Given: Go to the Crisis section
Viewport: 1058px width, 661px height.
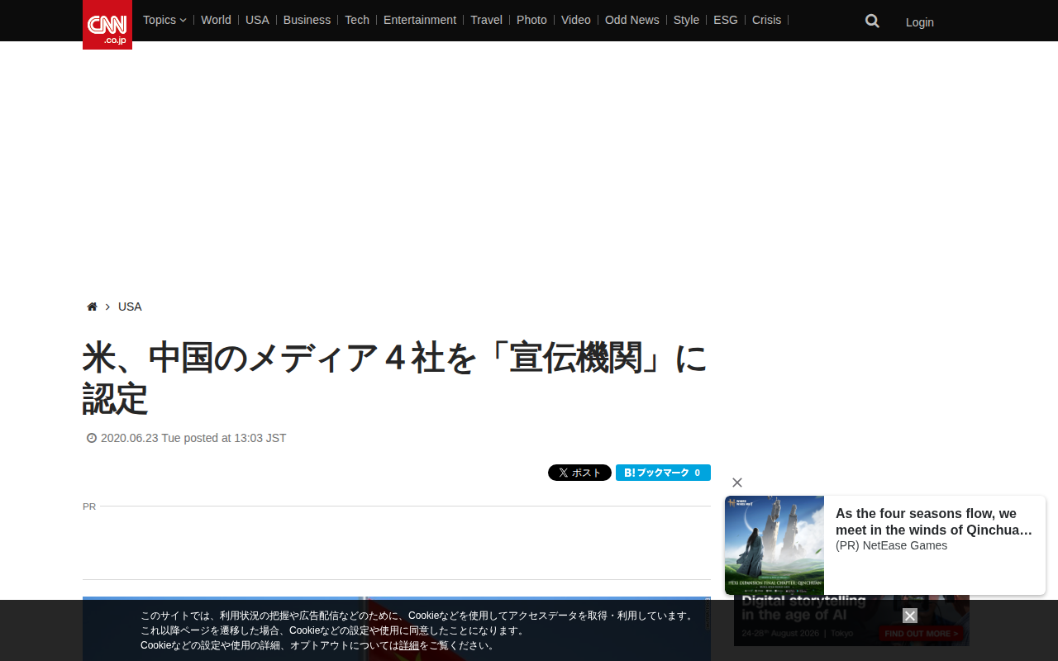Looking at the screenshot, I should coord(766,20).
